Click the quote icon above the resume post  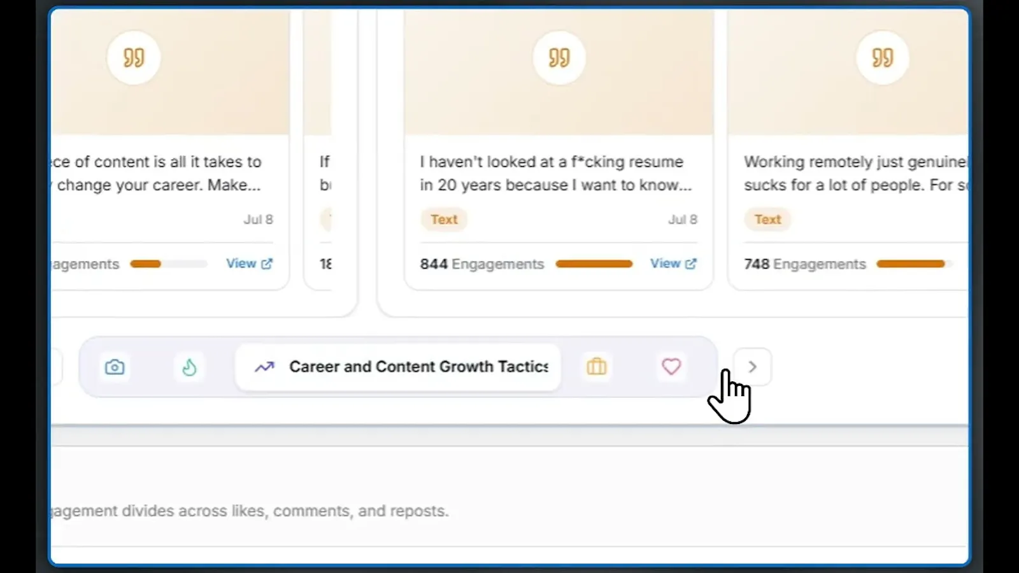[x=559, y=58]
